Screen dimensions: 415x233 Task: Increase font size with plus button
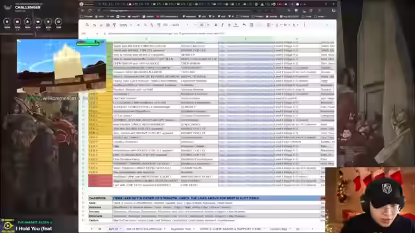coord(209,25)
